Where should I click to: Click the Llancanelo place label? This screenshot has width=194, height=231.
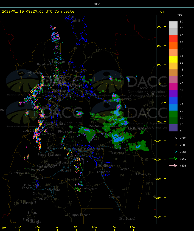click(x=52, y=190)
